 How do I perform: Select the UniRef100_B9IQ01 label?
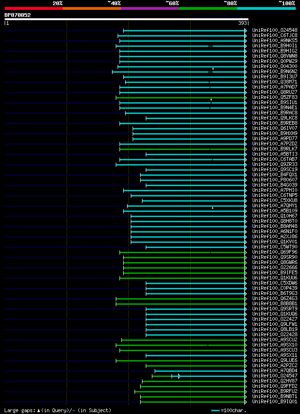coord(275,402)
